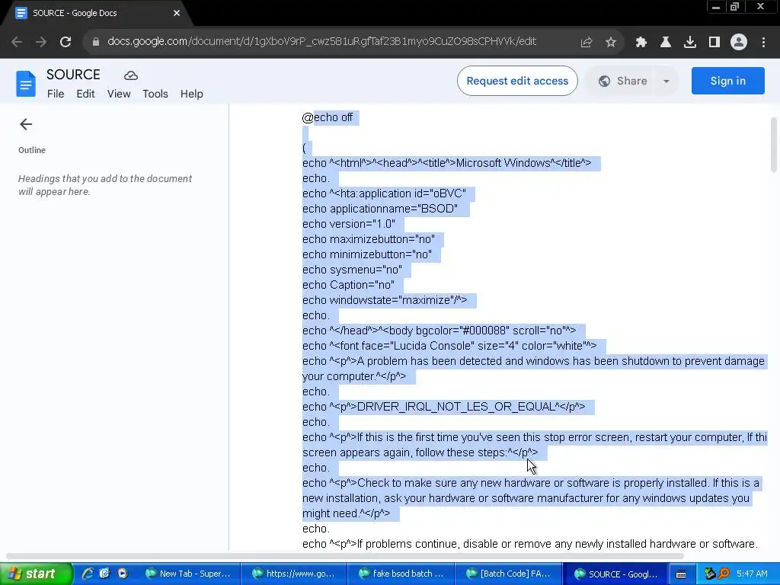Click the line with hta:application id="oBVC"
The width and height of the screenshot is (780, 585).
coord(384,193)
